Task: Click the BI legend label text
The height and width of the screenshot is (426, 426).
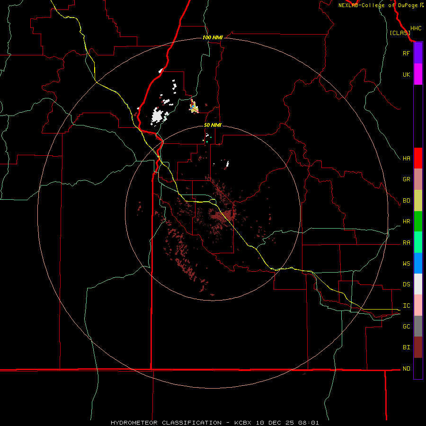Action: click(x=406, y=347)
